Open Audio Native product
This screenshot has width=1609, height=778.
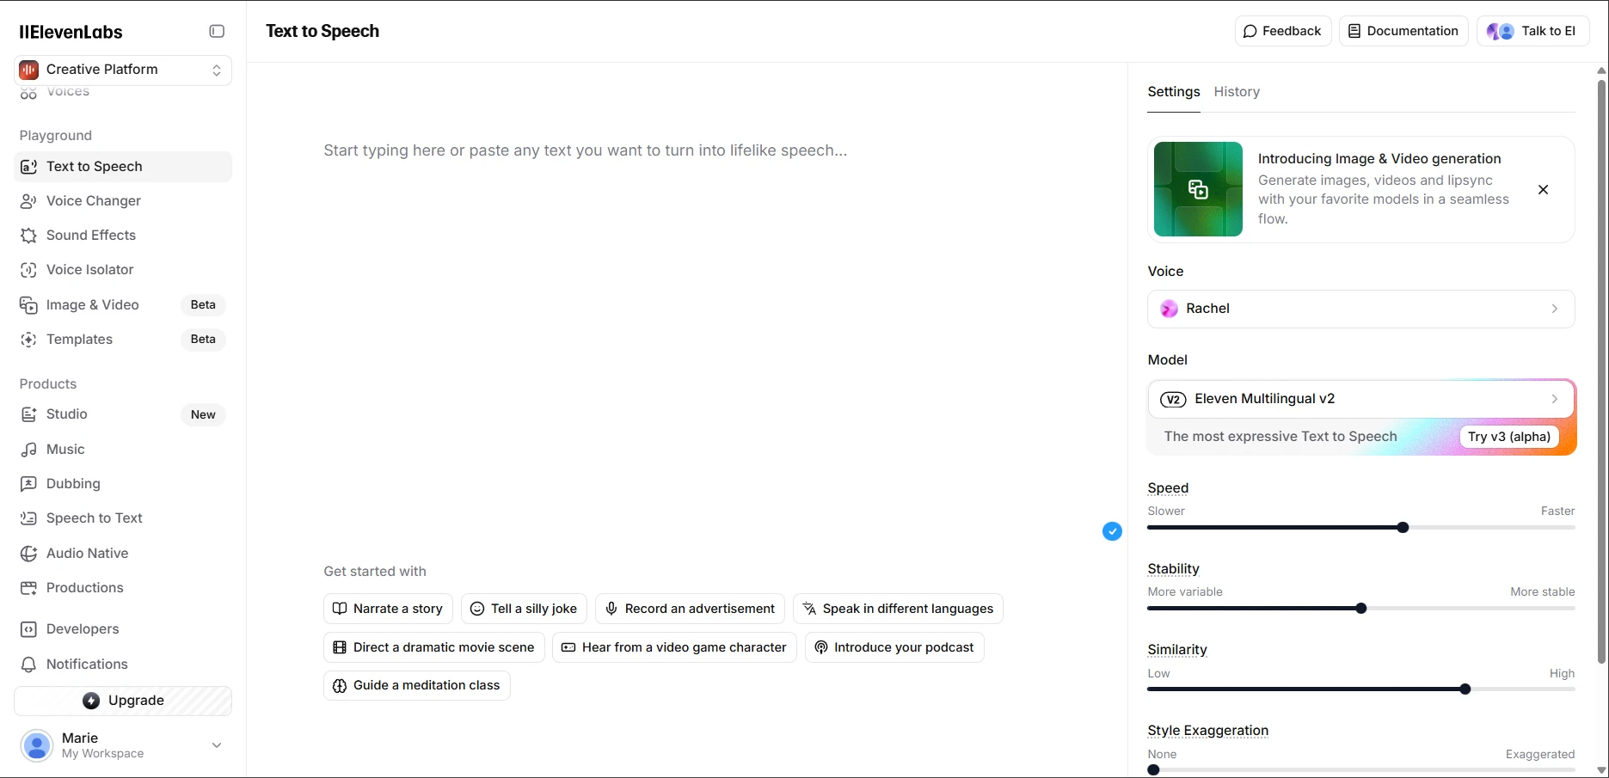[123, 554]
